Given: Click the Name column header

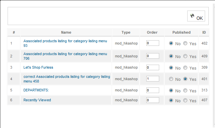Looking at the screenshot, I should click(x=66, y=32).
